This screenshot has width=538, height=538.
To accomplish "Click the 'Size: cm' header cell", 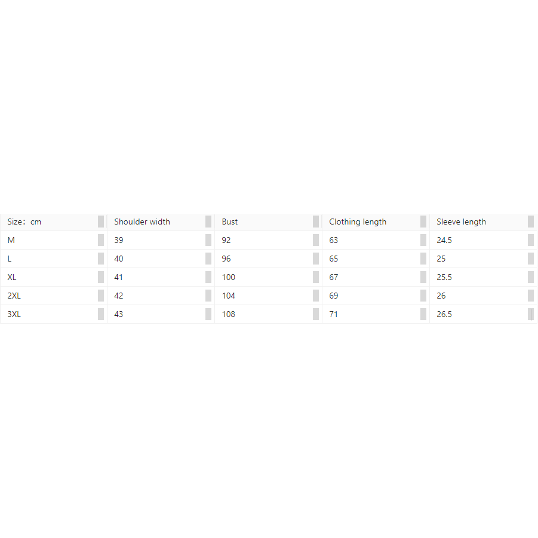I will point(24,222).
